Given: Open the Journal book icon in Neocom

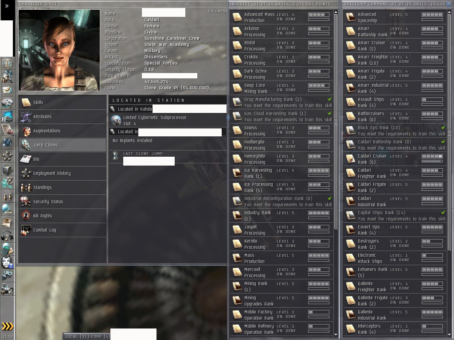Looking at the screenshot, I should tap(7, 223).
